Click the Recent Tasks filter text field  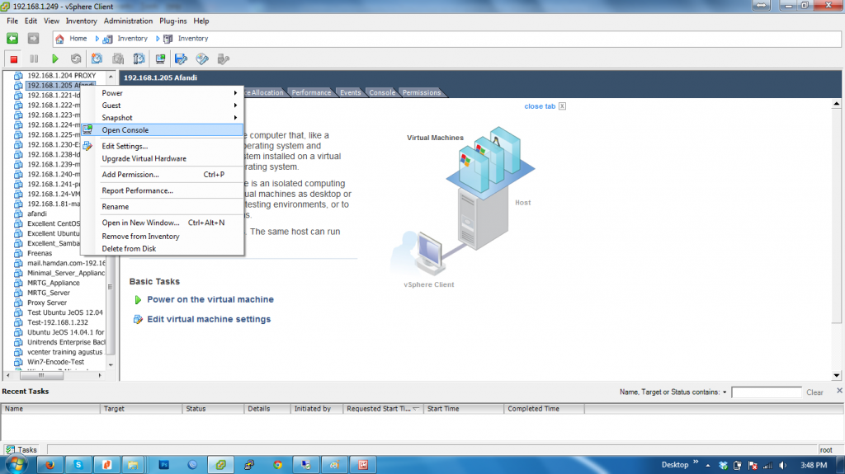[x=766, y=392]
